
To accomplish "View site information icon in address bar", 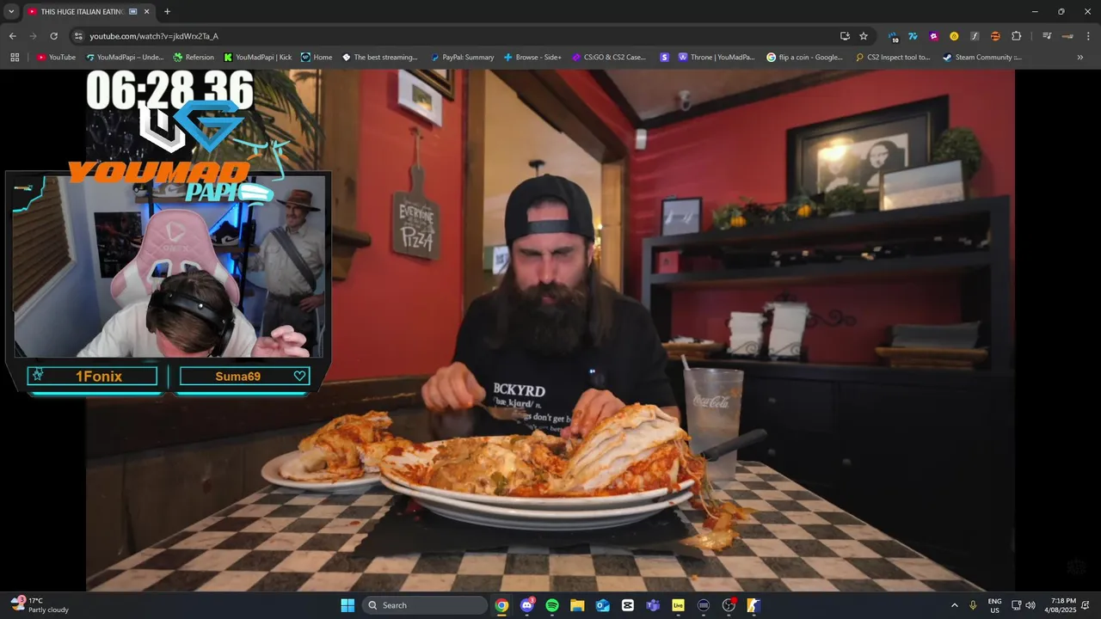I will pyautogui.click(x=78, y=36).
